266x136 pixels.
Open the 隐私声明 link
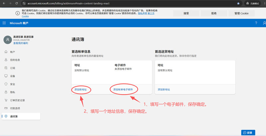(x=142, y=13)
